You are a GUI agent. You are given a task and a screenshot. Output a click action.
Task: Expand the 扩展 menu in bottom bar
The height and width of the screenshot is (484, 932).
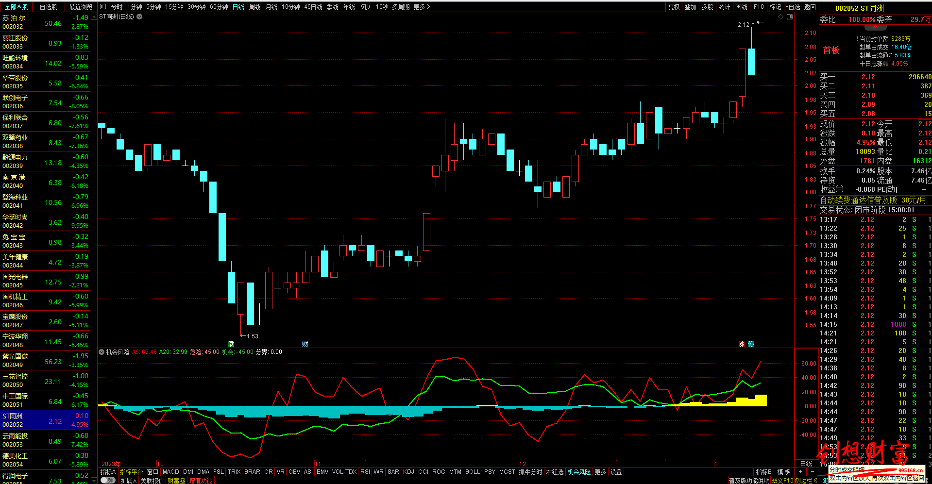pos(128,480)
